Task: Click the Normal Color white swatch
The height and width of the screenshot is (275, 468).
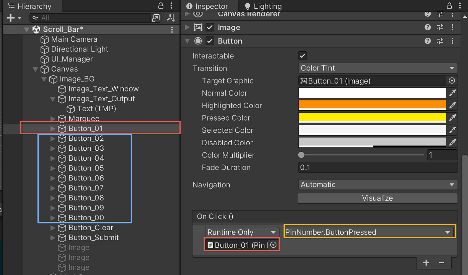Action: pos(372,93)
